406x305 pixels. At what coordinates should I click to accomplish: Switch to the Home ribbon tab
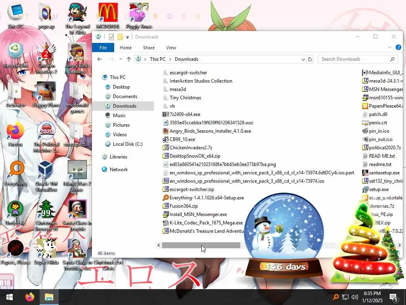126,48
